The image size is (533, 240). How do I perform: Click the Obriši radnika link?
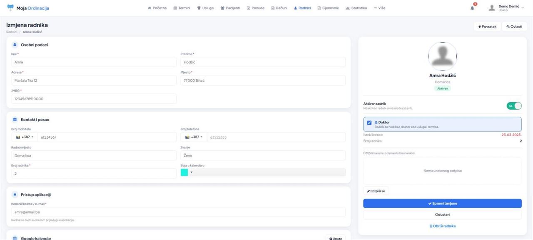point(442,226)
